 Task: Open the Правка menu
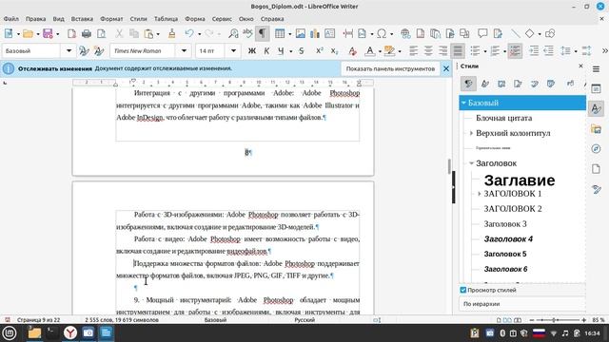point(36,19)
